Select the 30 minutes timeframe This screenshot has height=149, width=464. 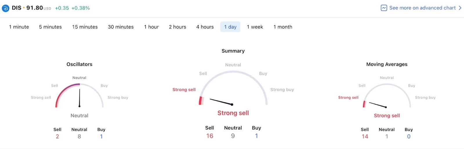tap(121, 27)
